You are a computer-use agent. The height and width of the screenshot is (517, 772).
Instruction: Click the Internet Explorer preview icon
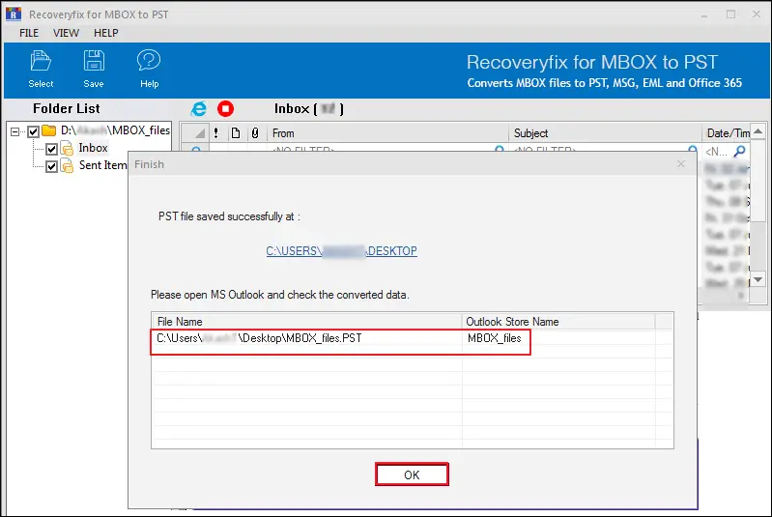point(199,109)
